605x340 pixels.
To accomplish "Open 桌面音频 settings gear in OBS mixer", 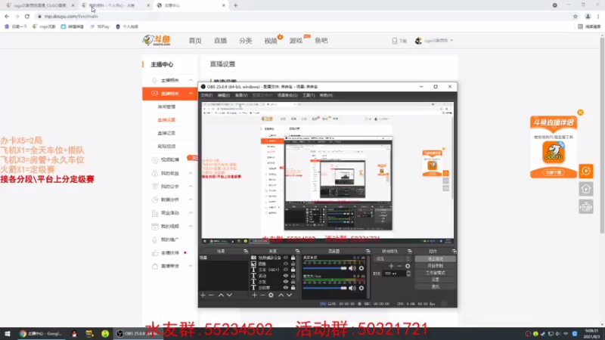I will pos(361,268).
